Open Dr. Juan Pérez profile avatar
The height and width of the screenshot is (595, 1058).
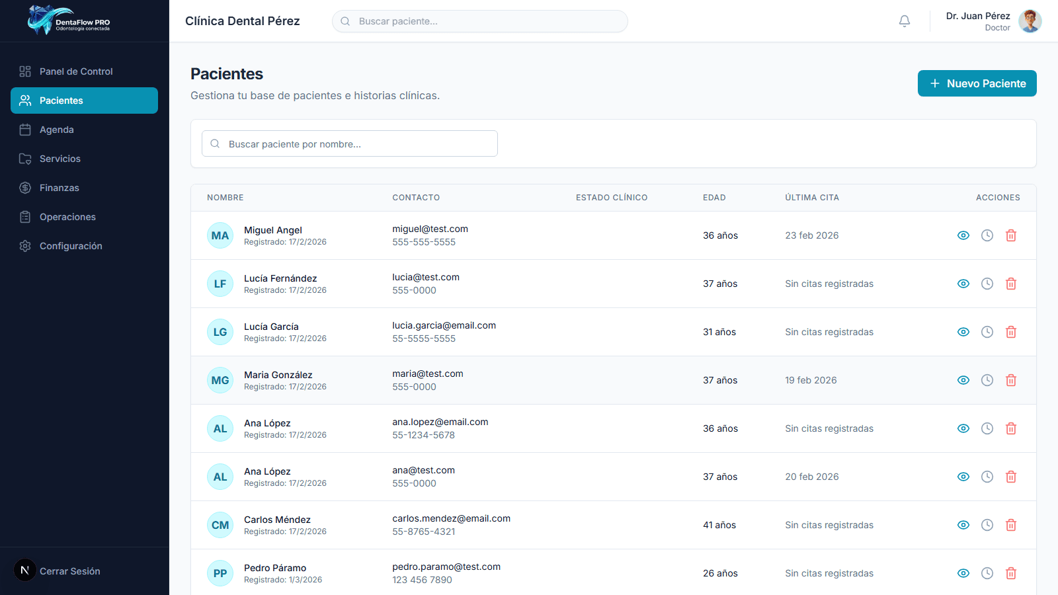[1030, 21]
